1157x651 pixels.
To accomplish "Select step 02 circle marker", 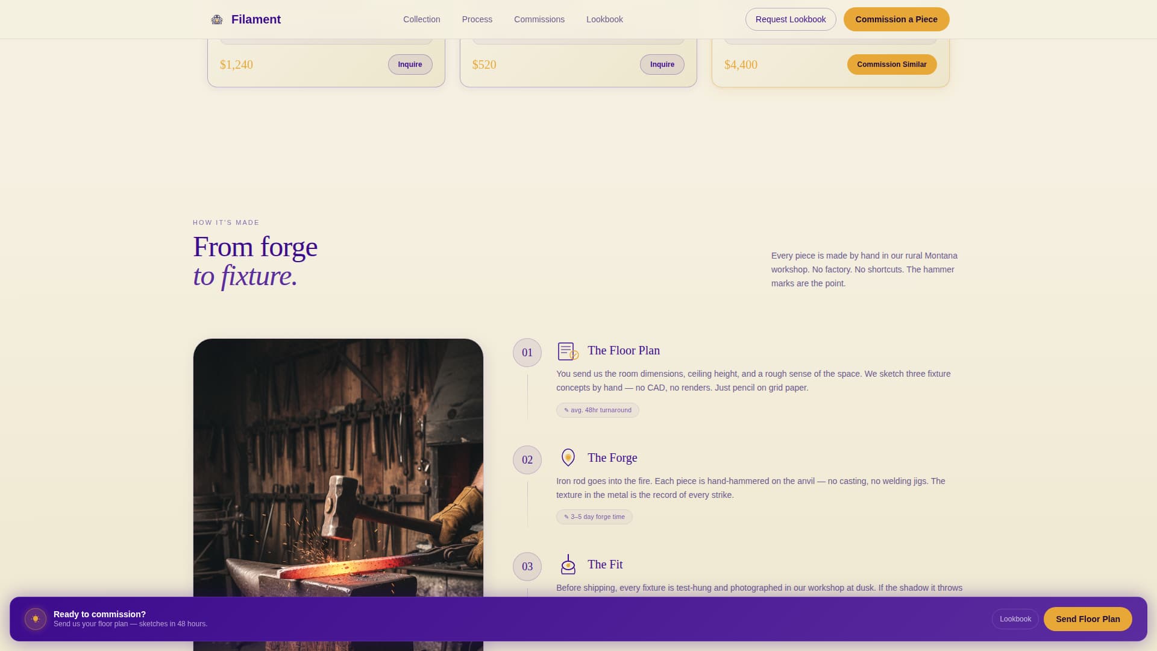I will tap(527, 460).
